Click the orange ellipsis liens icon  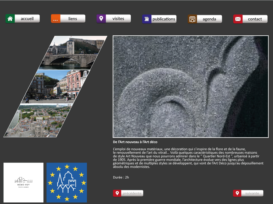coord(56,19)
